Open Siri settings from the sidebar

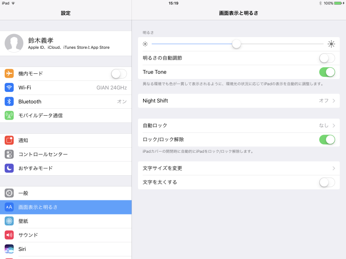coord(65,249)
